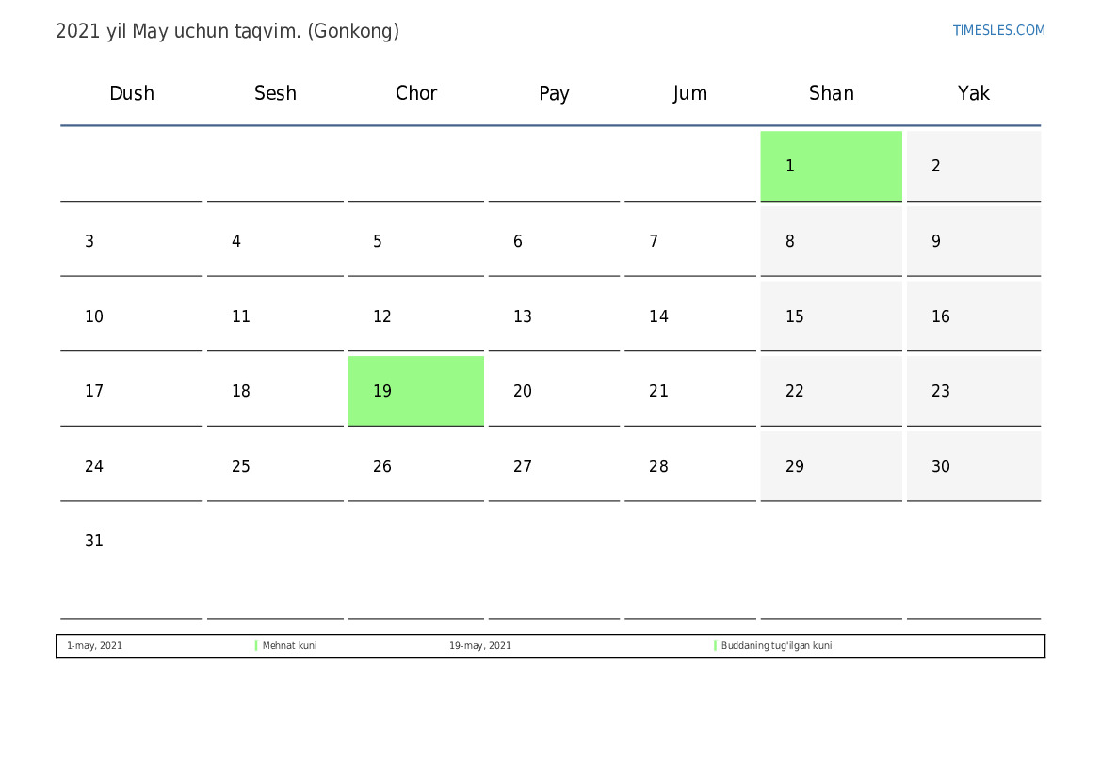Viewport: 1101px width, 779px height.
Task: Click day 13 in the calendar
Action: coord(553,316)
